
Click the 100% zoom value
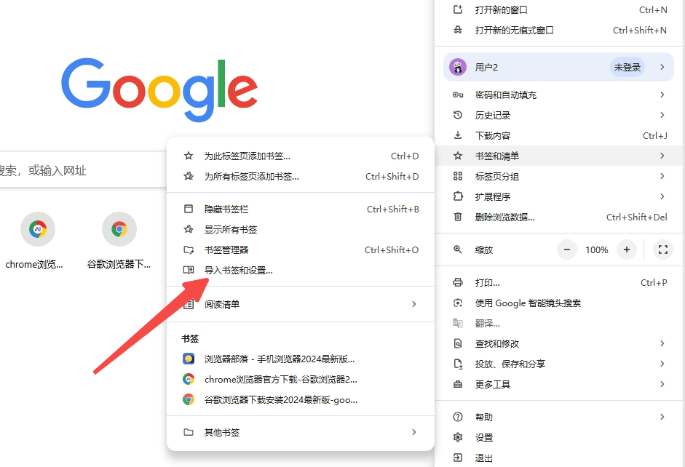pos(597,250)
